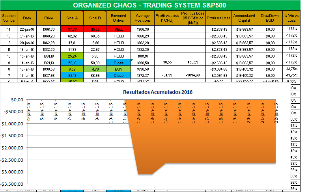Click the green Sinal A cell 6,52

click(x=72, y=69)
